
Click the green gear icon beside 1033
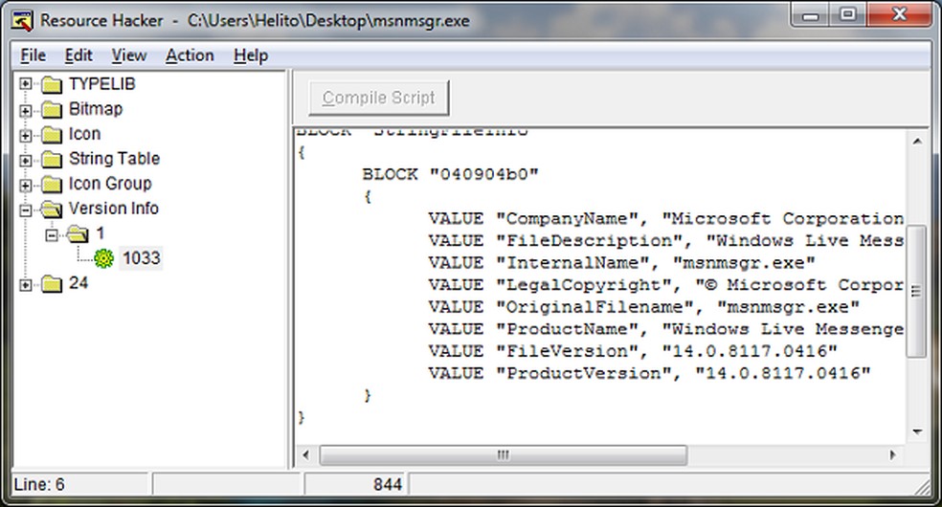click(103, 258)
